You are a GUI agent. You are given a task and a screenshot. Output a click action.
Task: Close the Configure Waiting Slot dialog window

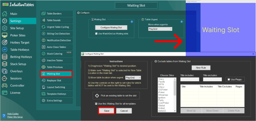pyautogui.click(x=253, y=54)
